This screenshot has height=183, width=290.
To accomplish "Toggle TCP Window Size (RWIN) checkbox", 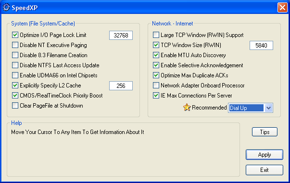I will coord(156,45).
